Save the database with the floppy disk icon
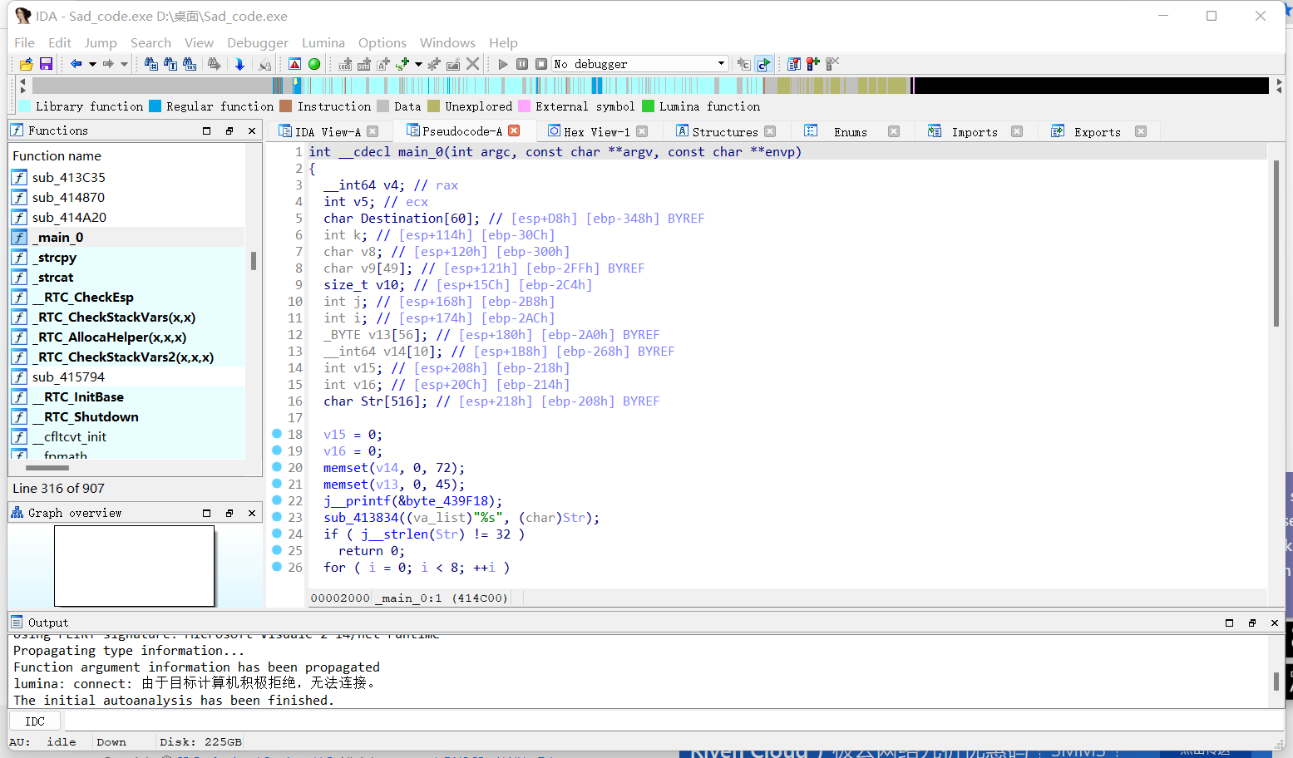1293x758 pixels. point(46,64)
